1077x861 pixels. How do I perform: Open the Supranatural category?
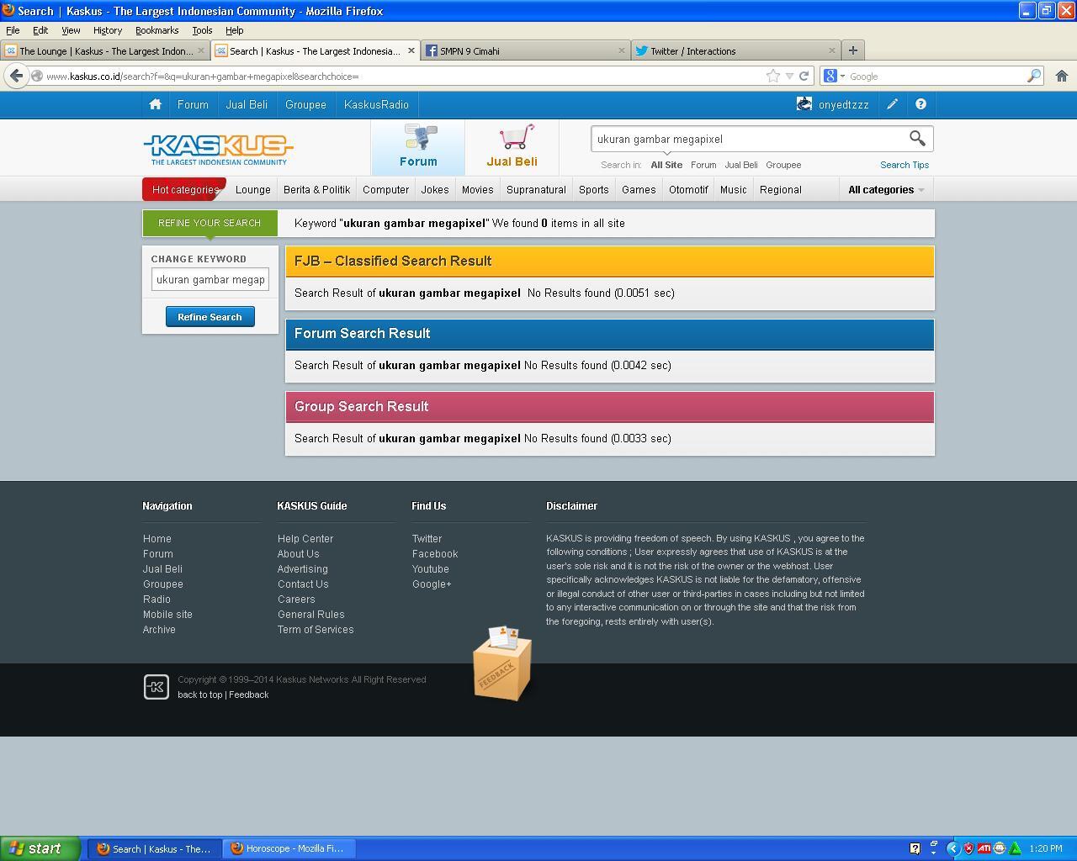pos(536,189)
